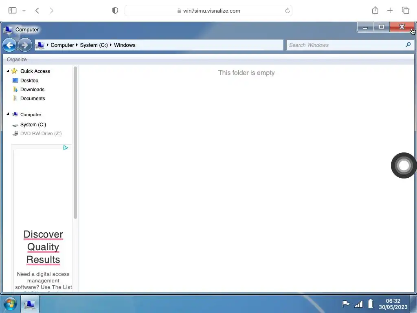Click the System (C:) drive icon

pyautogui.click(x=15, y=125)
